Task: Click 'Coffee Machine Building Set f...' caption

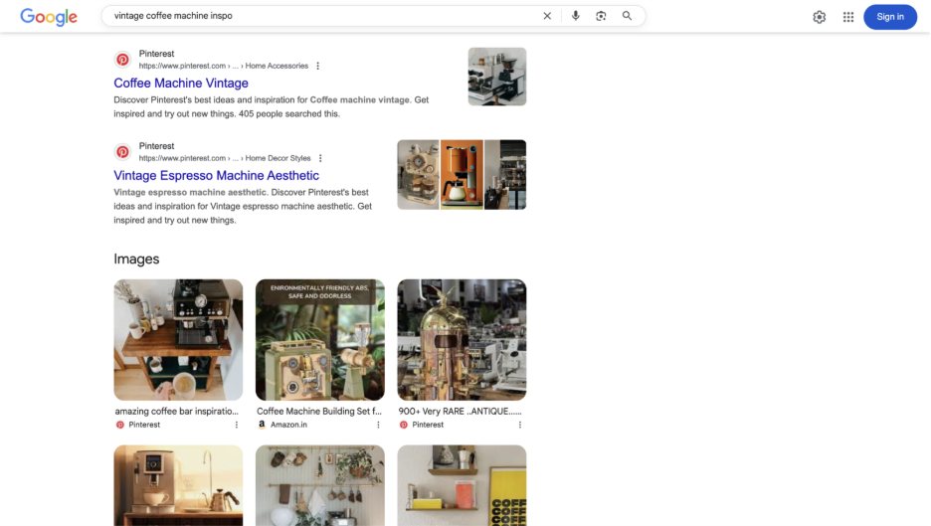Action: (319, 411)
